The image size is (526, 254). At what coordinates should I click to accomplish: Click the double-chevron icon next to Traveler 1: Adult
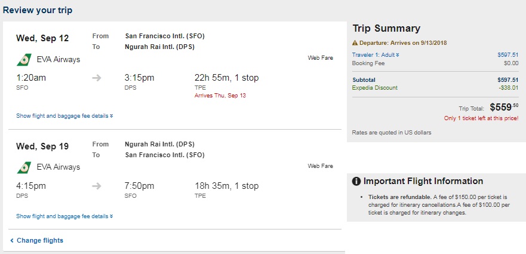click(x=398, y=55)
